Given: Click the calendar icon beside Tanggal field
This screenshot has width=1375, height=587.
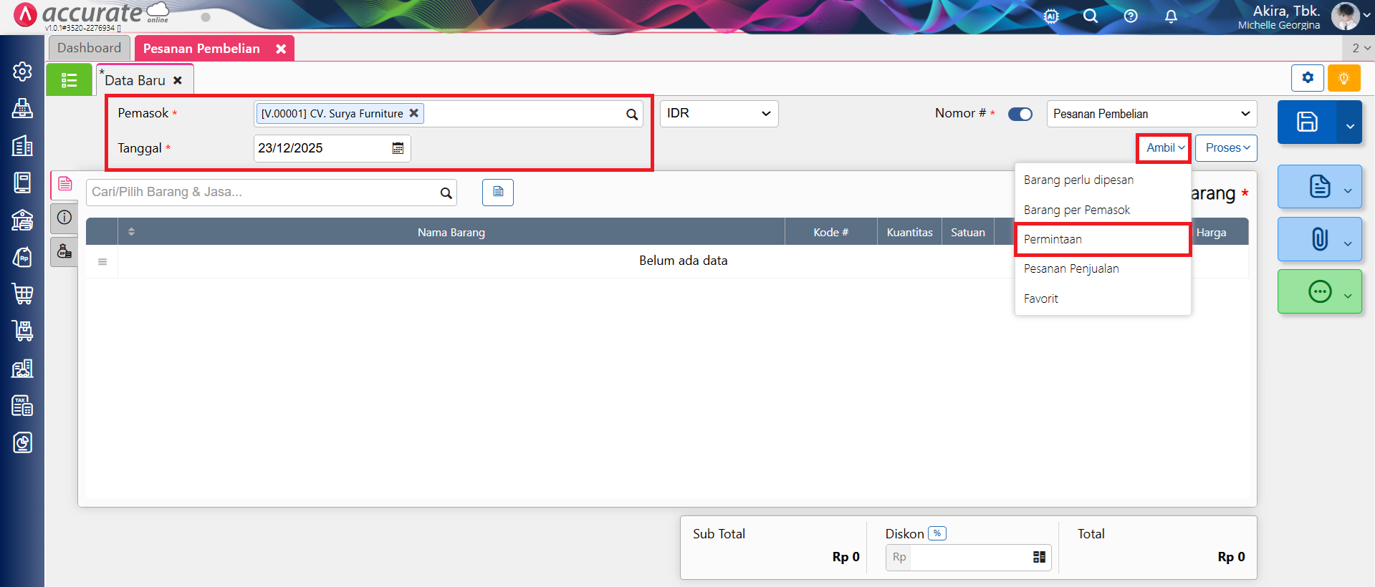Looking at the screenshot, I should pos(398,148).
